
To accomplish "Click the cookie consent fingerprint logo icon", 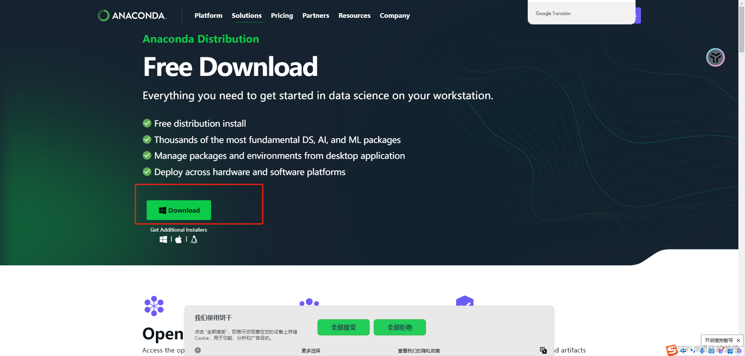I will pyautogui.click(x=198, y=350).
